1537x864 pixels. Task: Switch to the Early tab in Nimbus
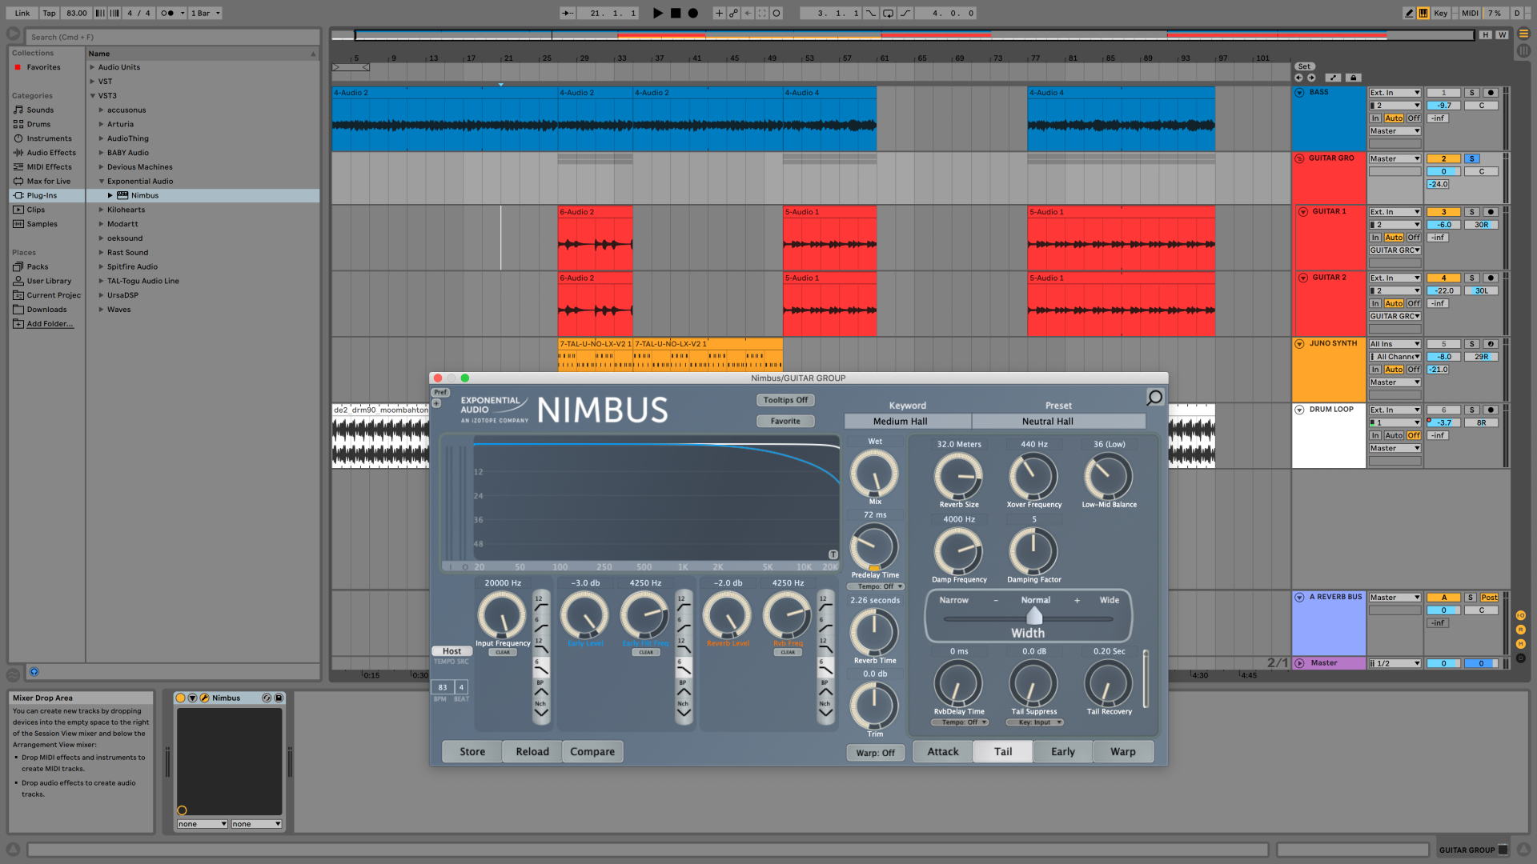click(x=1062, y=751)
